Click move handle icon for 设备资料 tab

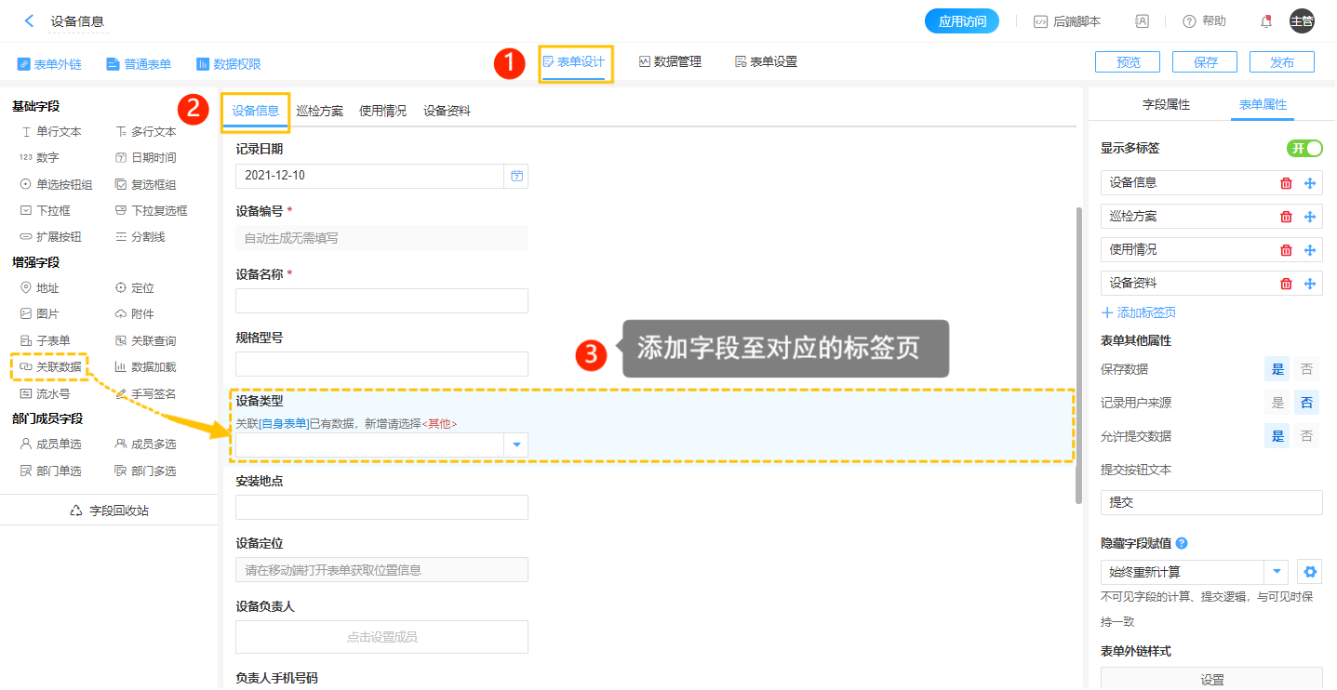point(1310,284)
